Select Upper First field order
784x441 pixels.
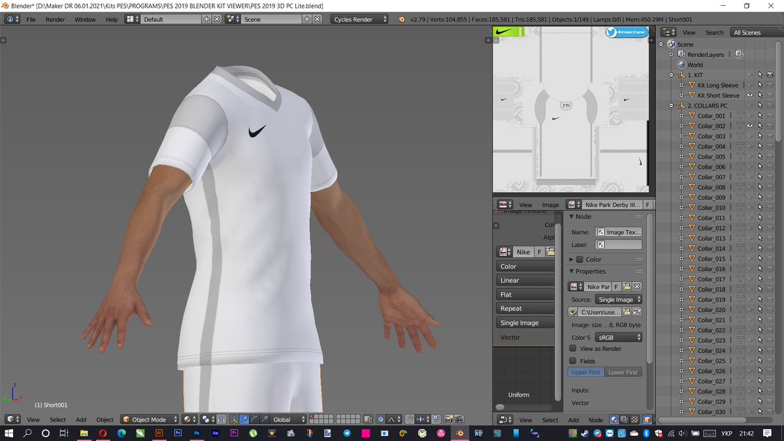click(x=586, y=372)
